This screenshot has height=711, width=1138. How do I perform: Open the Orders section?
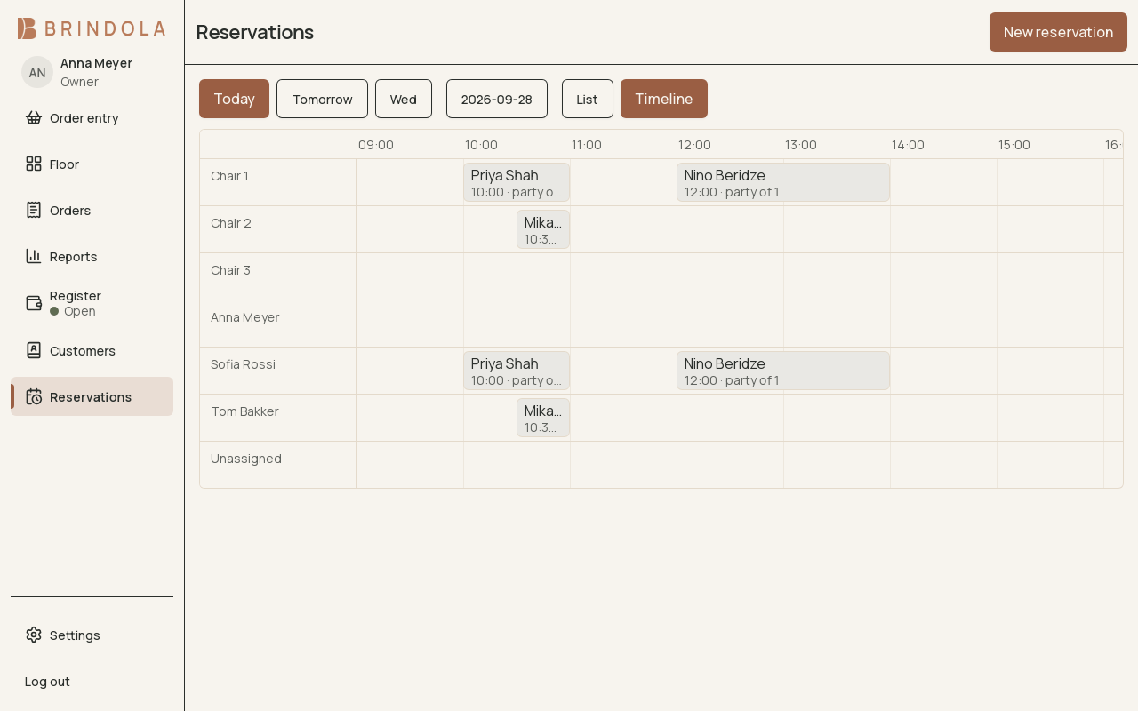coord(92,210)
